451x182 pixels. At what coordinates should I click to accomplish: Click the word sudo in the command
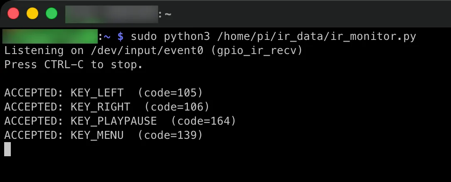(144, 37)
